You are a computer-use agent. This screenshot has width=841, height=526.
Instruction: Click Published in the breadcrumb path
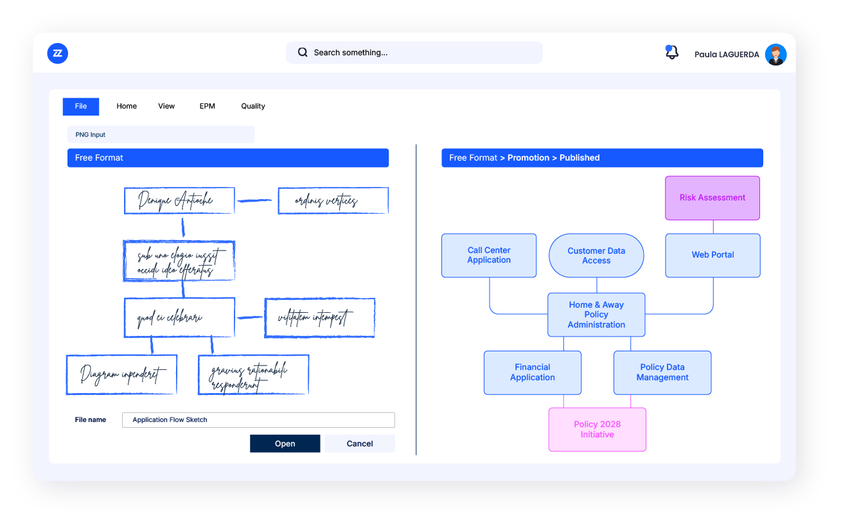580,157
